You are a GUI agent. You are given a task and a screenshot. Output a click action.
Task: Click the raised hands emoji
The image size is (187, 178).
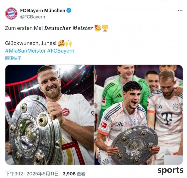pyautogui.click(x=69, y=43)
